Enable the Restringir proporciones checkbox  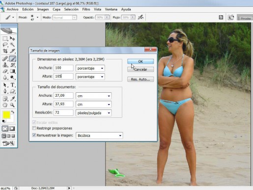(34, 128)
